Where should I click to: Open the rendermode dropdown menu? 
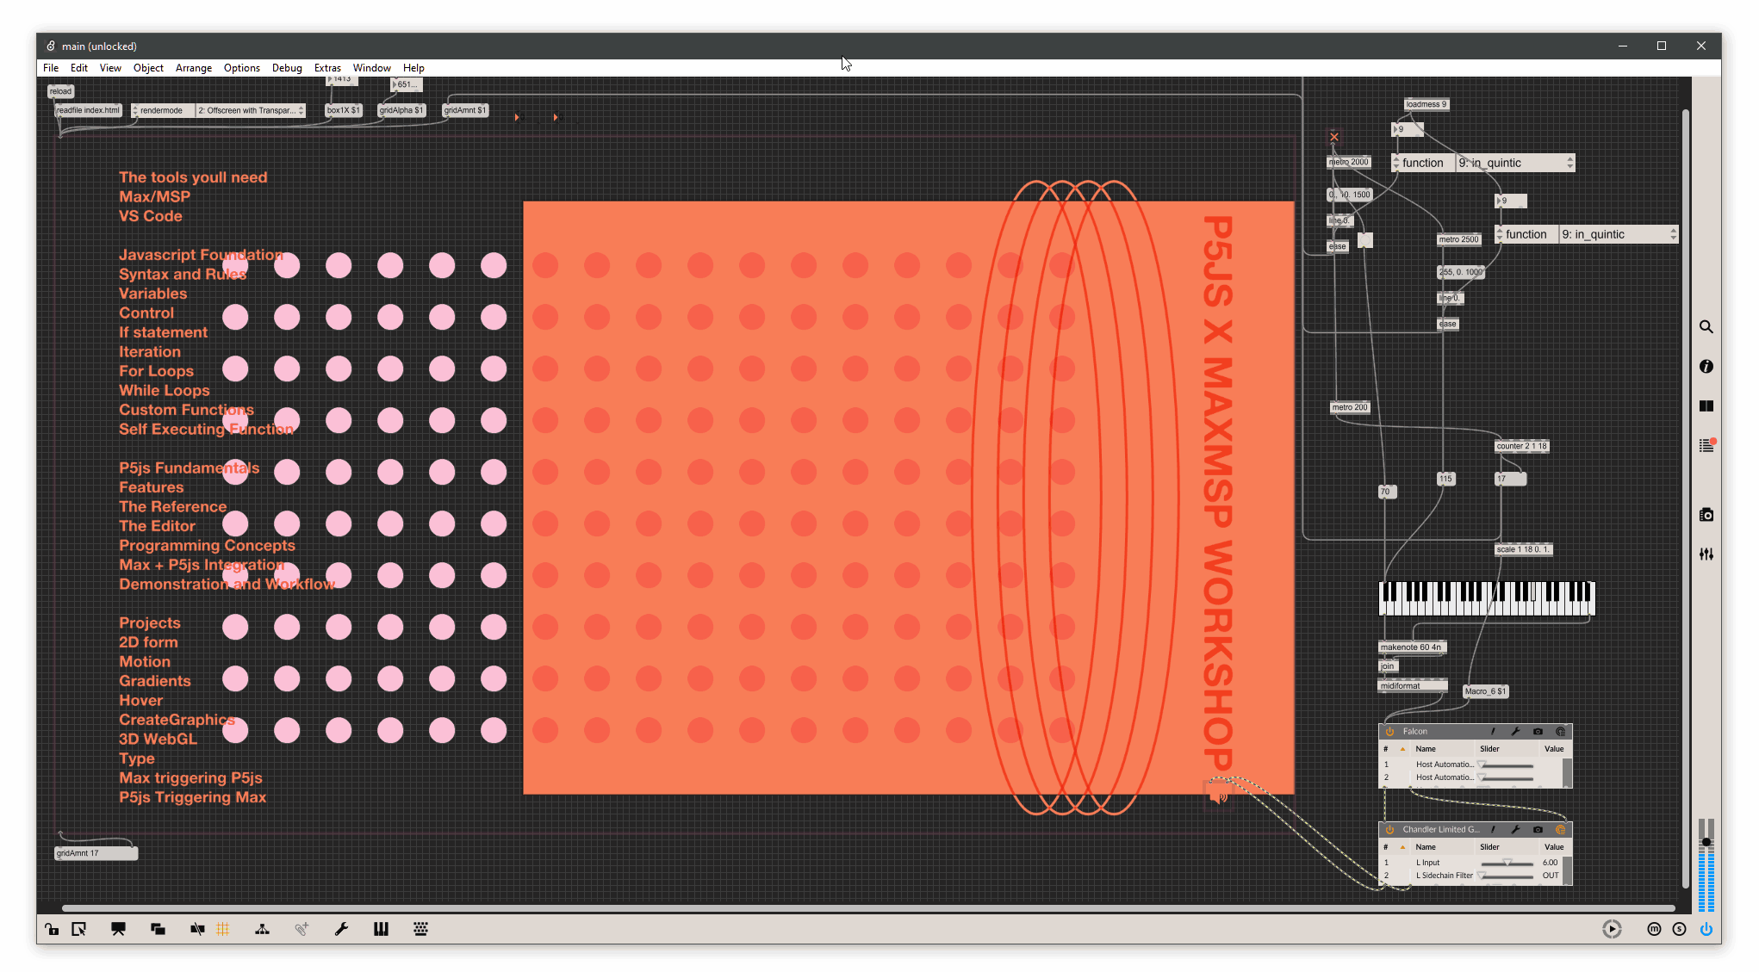[x=250, y=110]
